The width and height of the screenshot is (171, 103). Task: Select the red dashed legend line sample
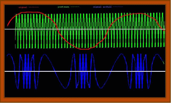pos(34,7)
